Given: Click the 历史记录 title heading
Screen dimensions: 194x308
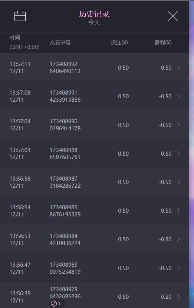Looking at the screenshot, I should pos(94,14).
